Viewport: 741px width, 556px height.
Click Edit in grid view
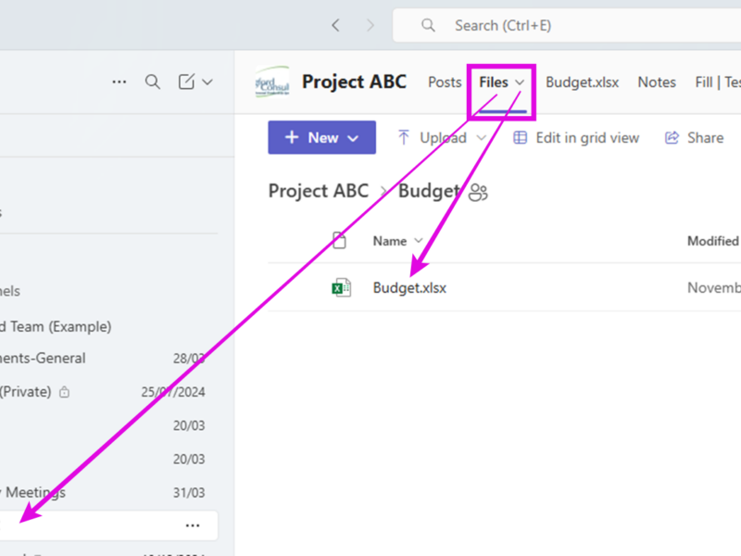pos(587,137)
